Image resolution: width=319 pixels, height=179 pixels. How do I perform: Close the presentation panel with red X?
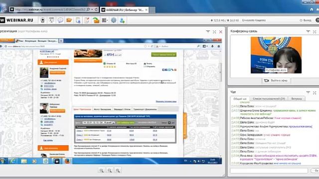click(x=221, y=32)
